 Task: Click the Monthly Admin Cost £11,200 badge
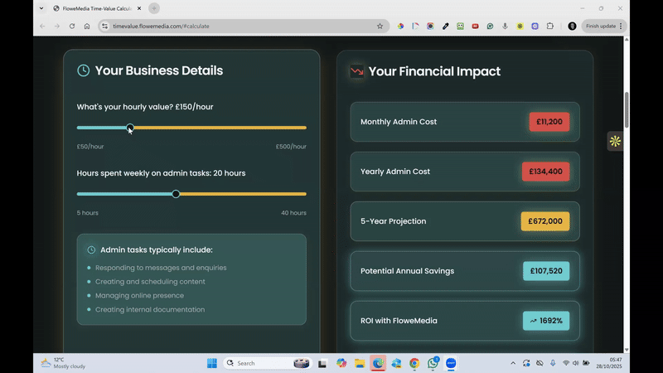coord(549,122)
